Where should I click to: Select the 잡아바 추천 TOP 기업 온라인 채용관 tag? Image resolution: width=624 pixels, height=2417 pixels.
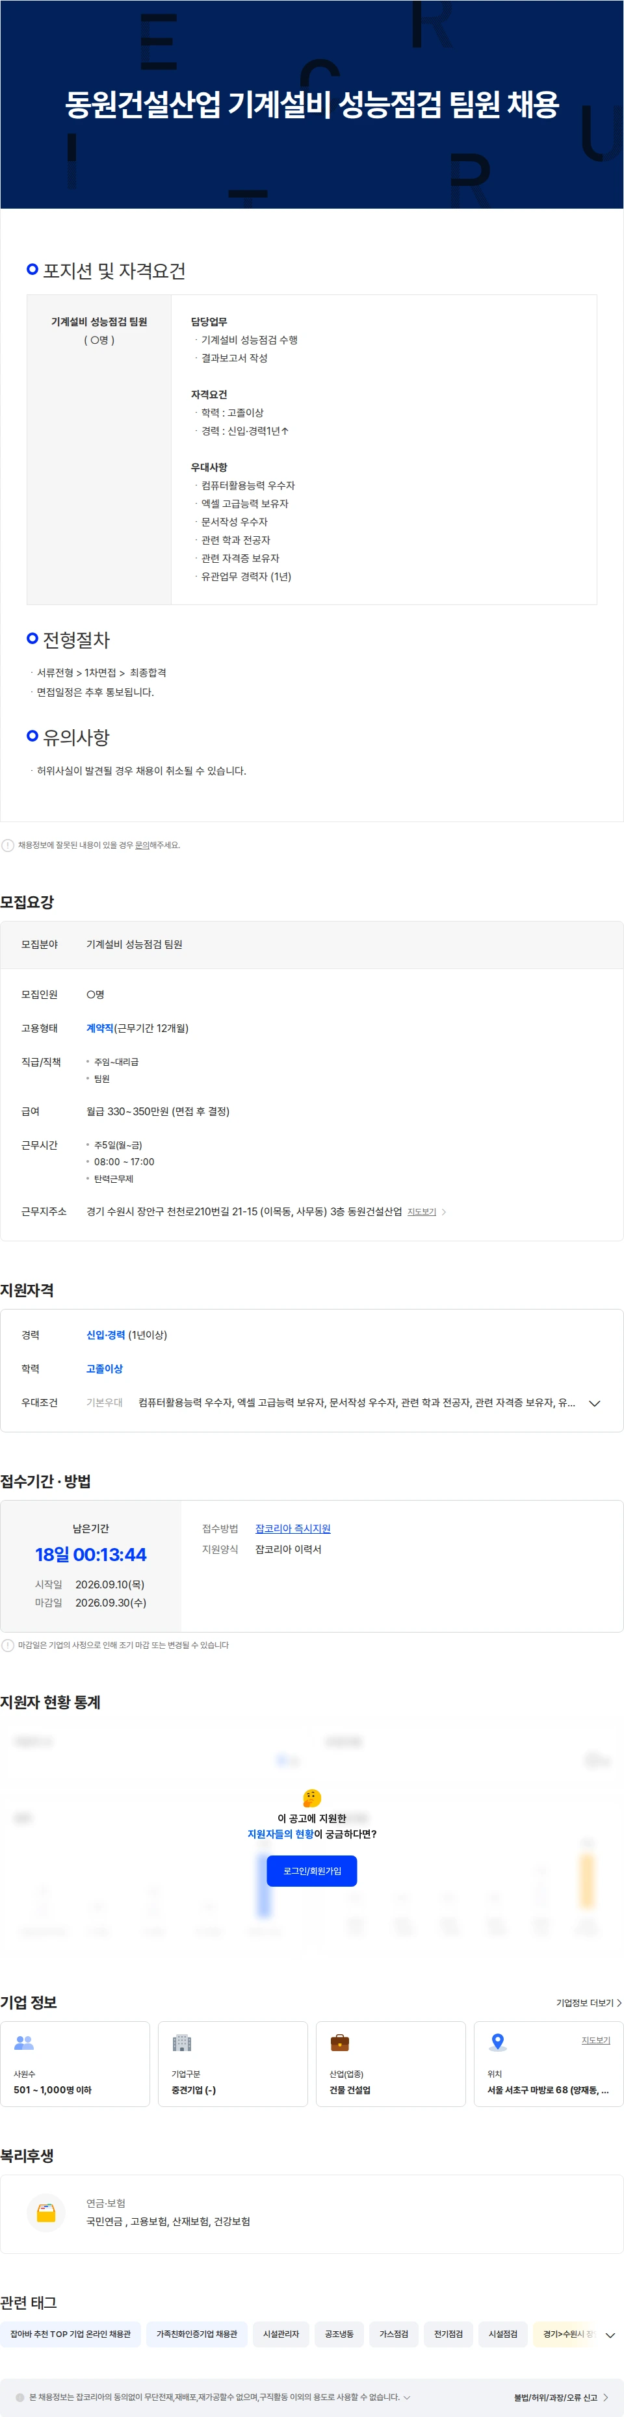[70, 2334]
